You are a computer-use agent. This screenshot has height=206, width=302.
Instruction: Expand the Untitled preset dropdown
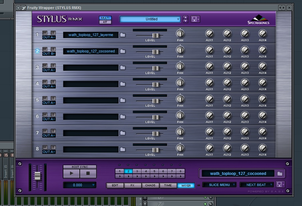[x=150, y=19]
